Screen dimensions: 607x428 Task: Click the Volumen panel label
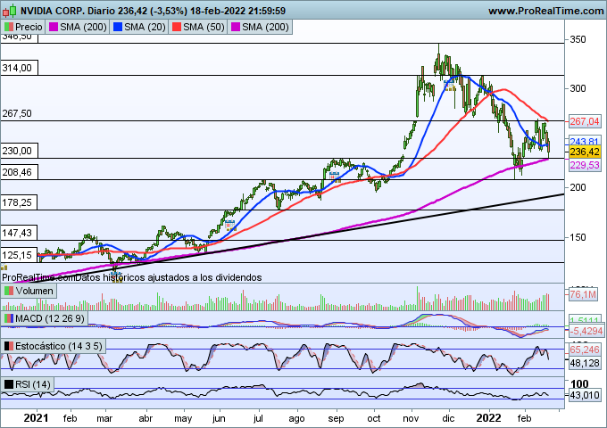pos(35,291)
